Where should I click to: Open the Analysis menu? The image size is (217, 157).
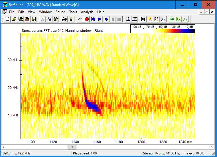pos(87,12)
